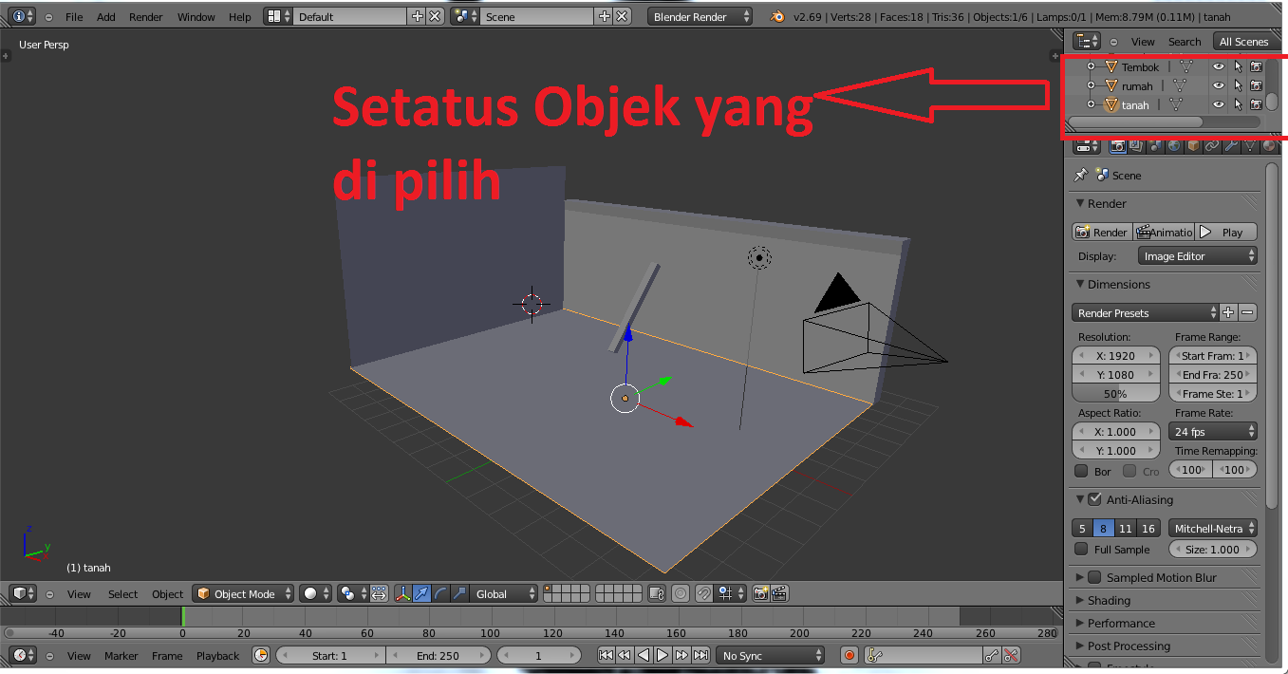Open the Render properties camera tab

pyautogui.click(x=1117, y=146)
